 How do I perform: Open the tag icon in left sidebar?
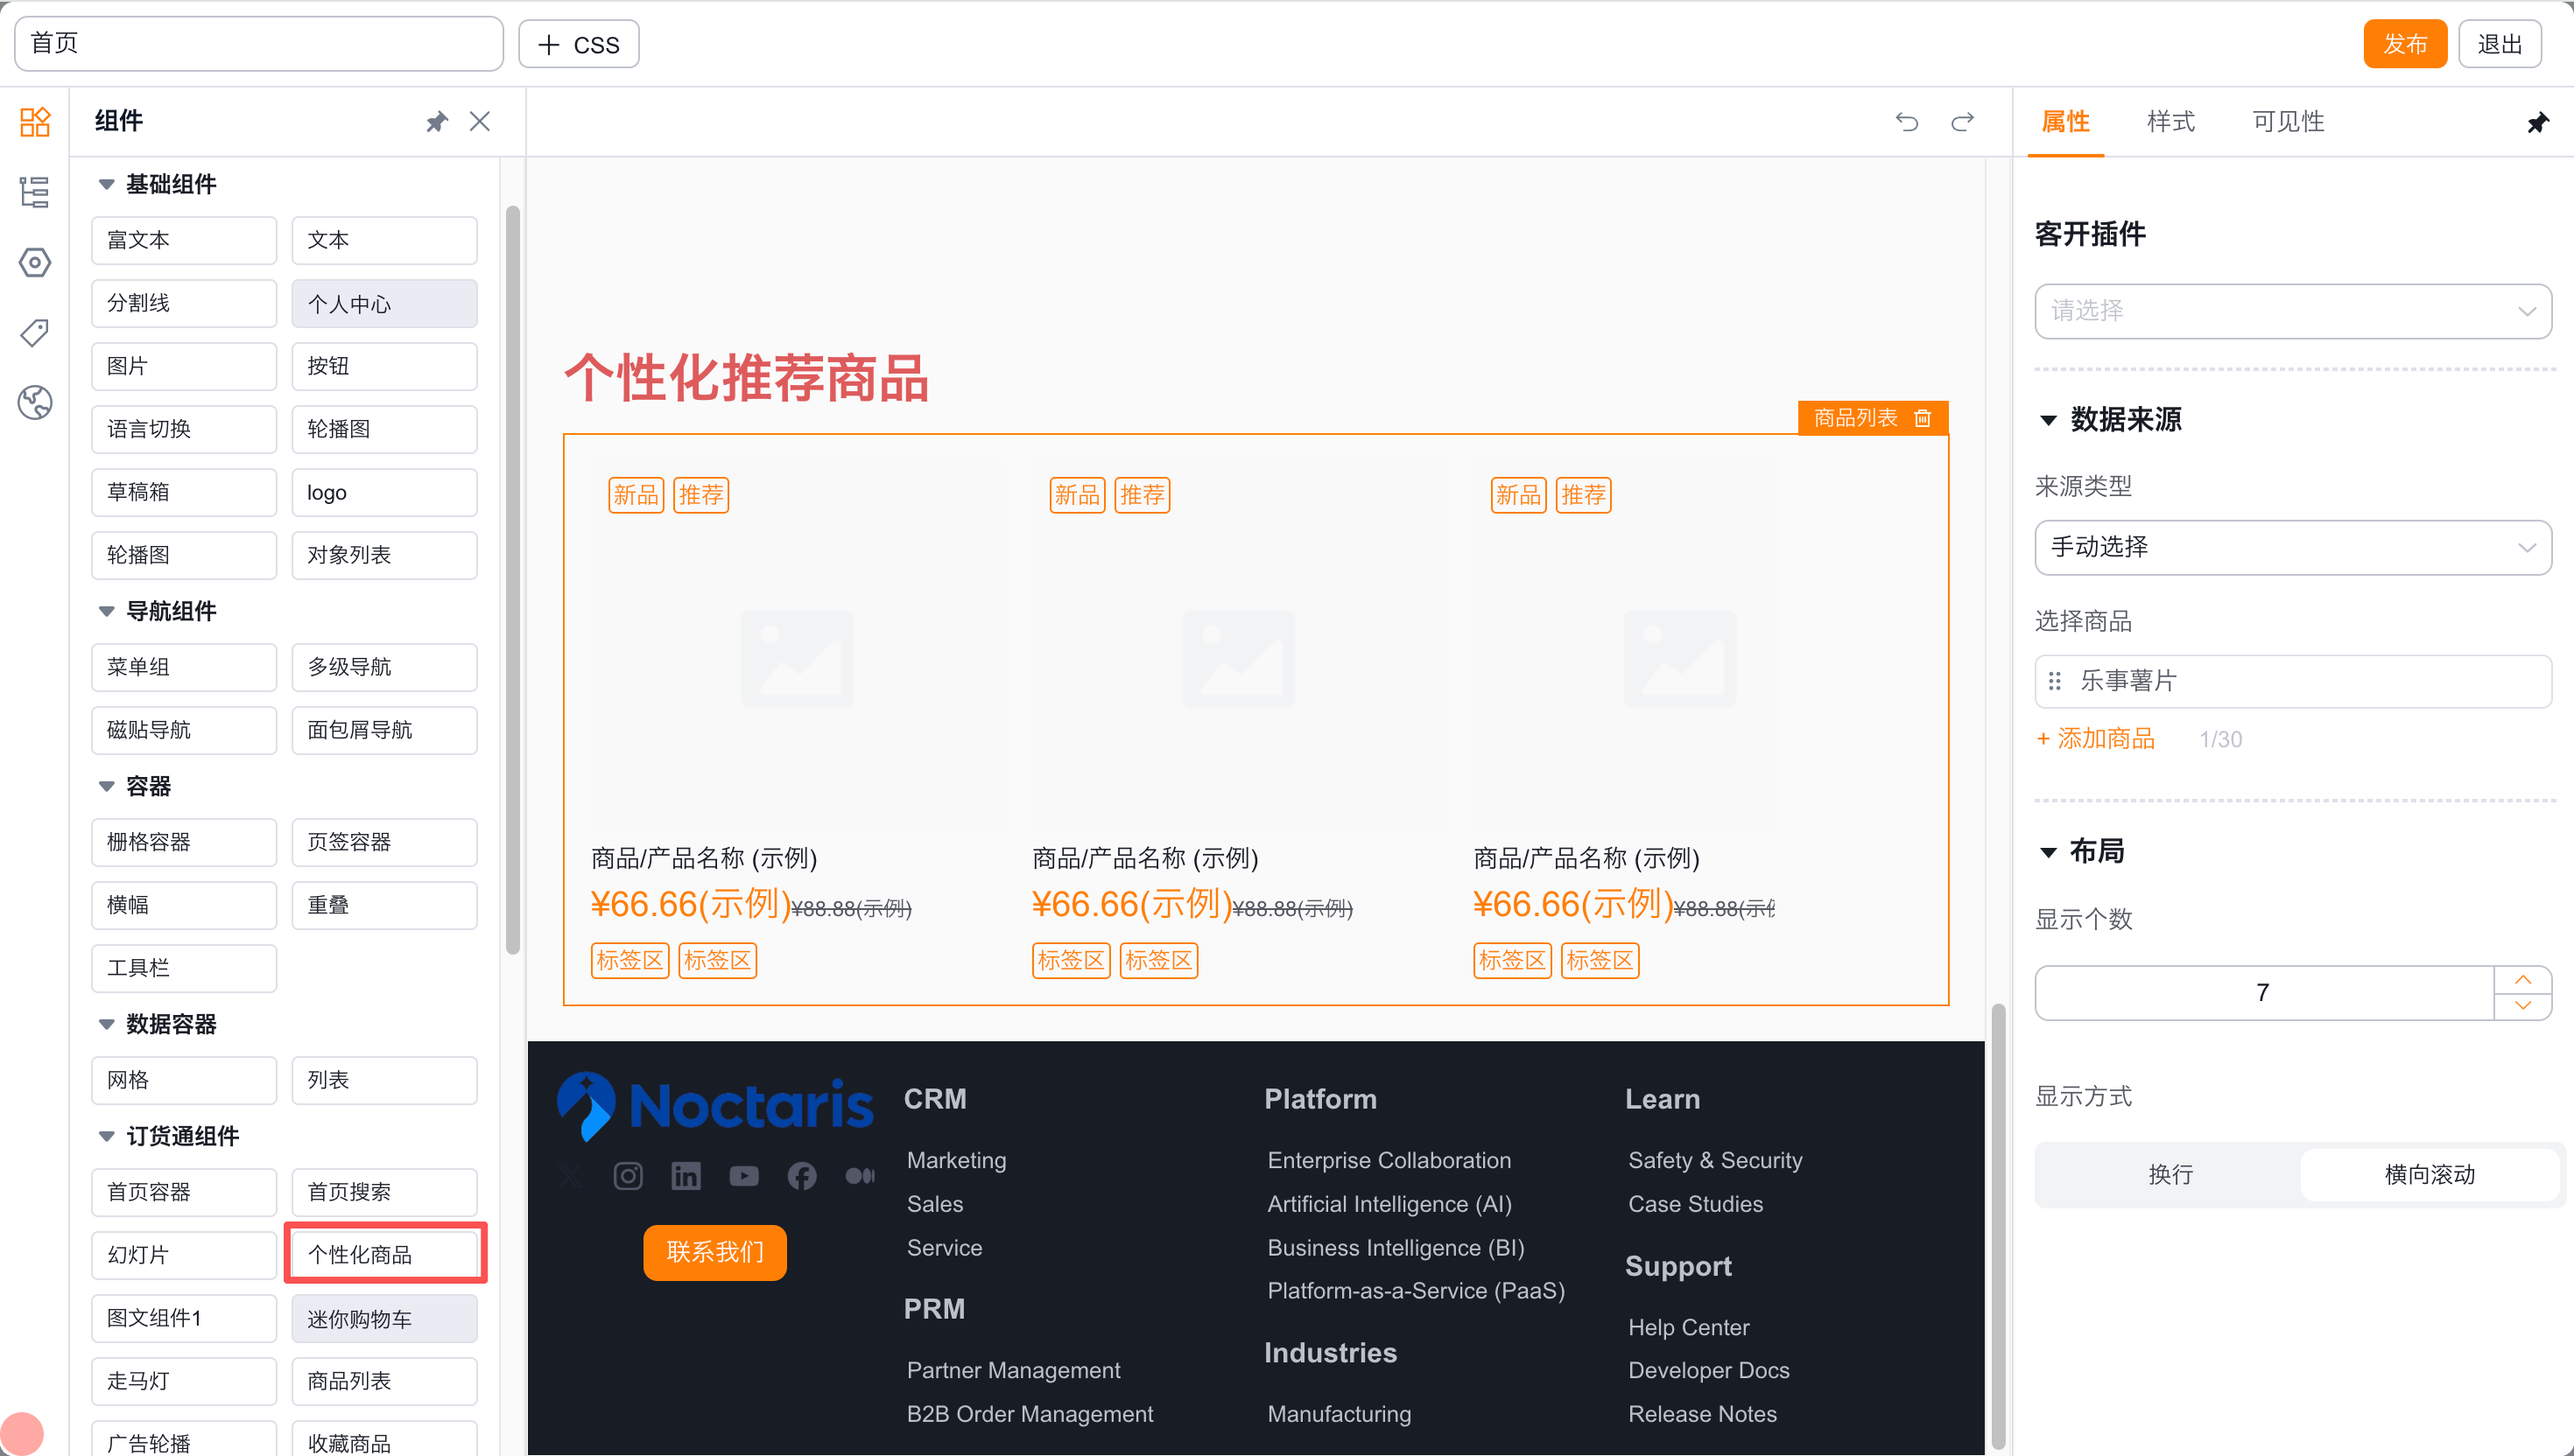(x=35, y=332)
